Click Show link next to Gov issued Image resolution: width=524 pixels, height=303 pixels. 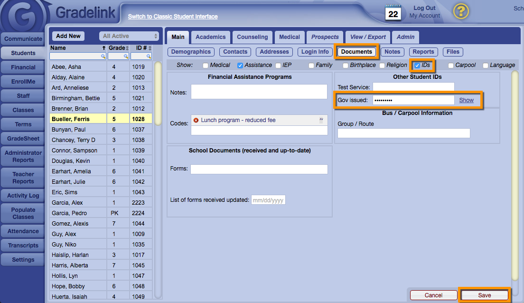(466, 100)
